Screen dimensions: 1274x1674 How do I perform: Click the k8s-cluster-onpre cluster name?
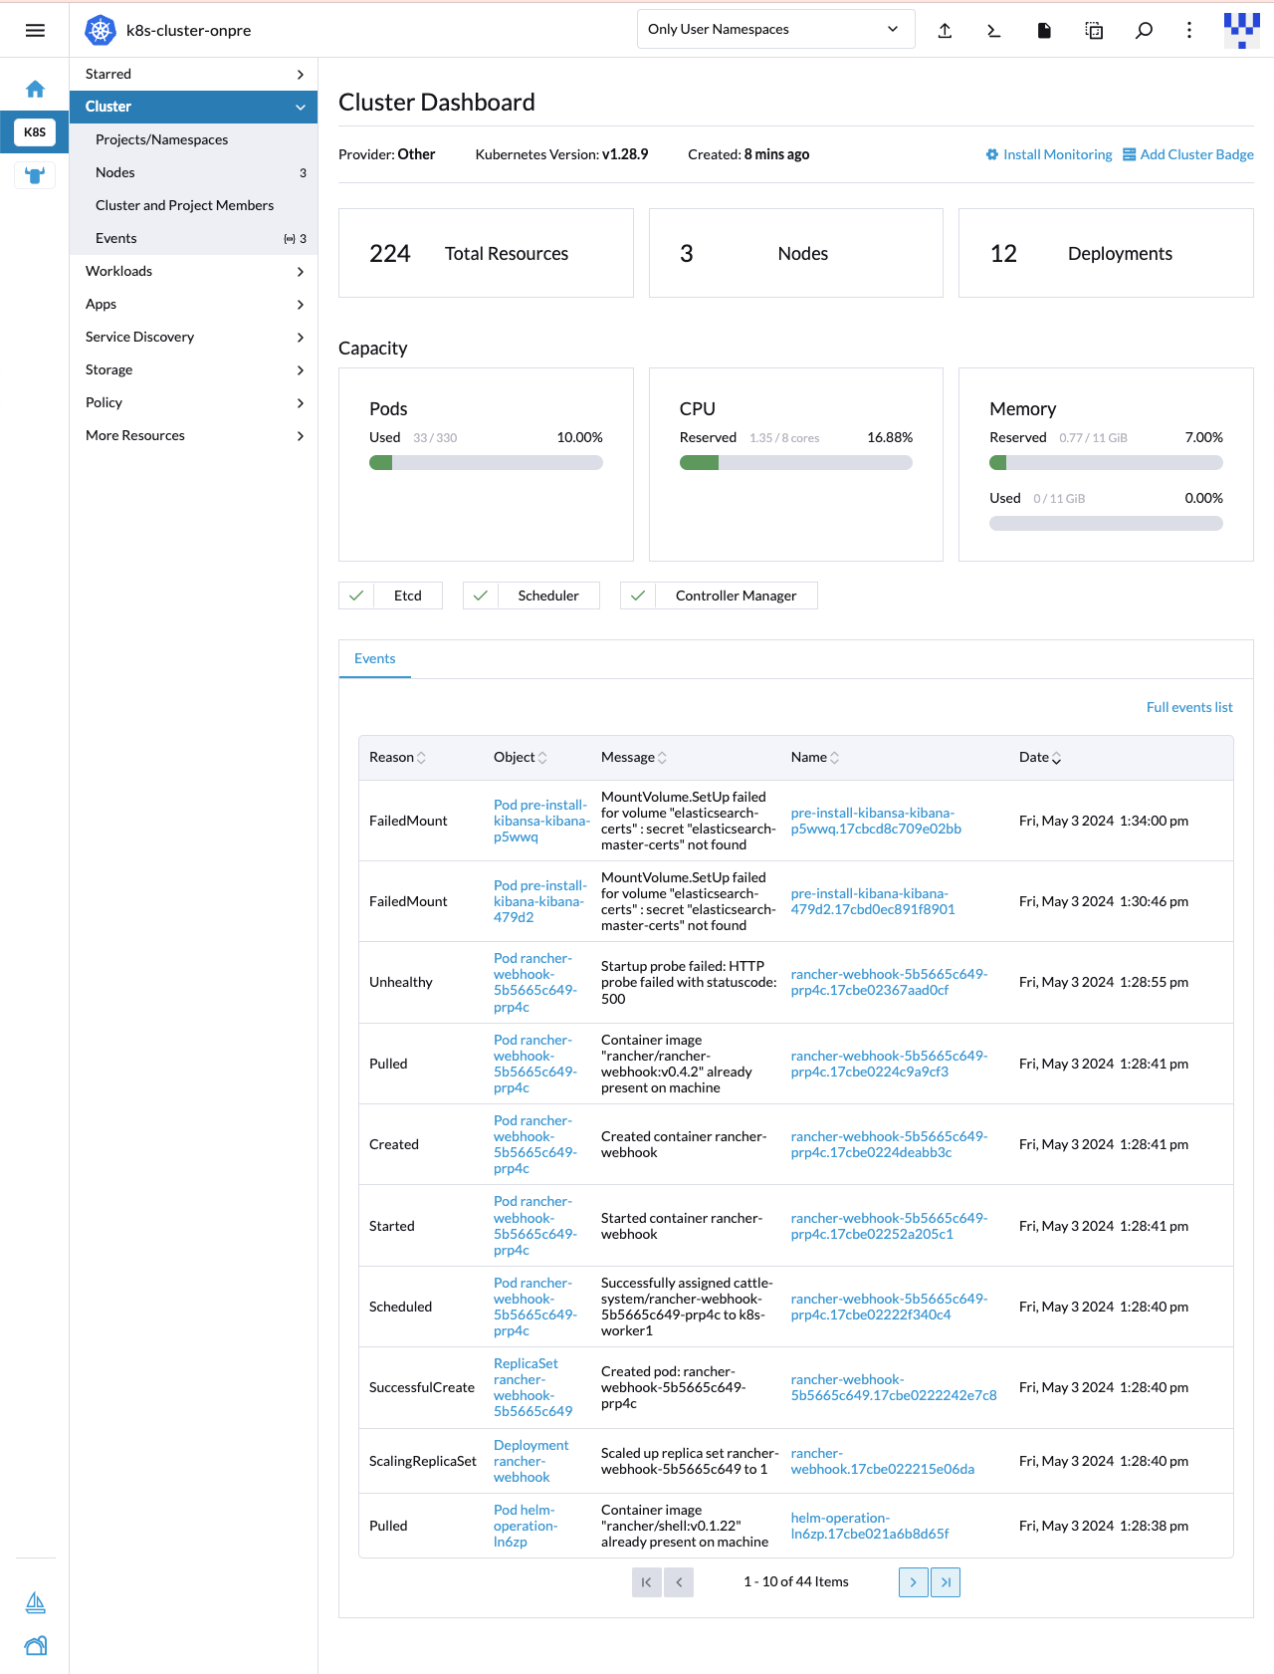point(188,30)
